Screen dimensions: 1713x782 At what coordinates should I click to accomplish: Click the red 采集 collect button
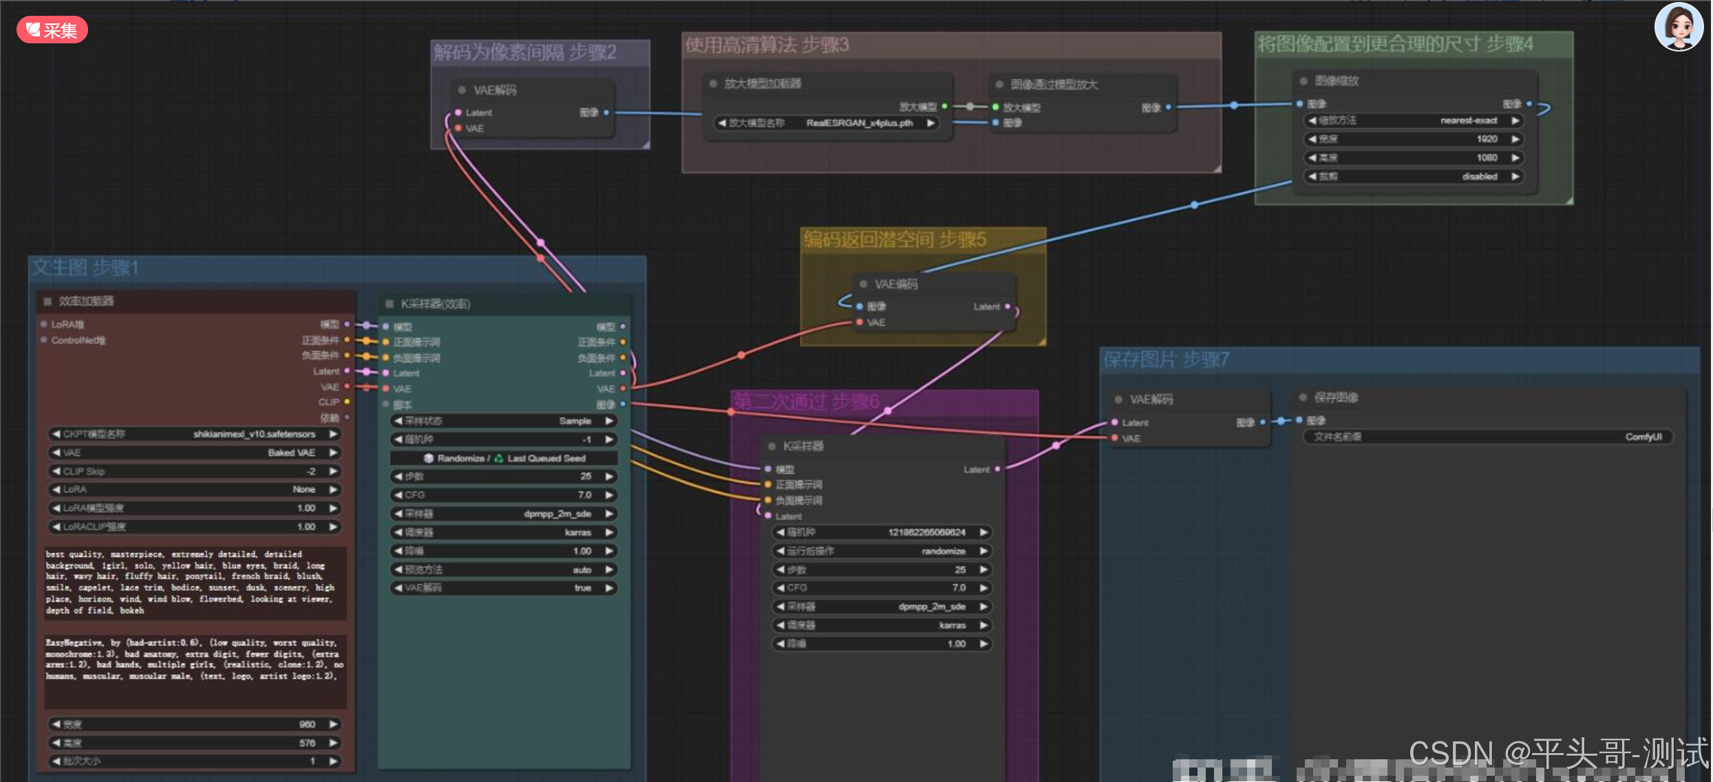(52, 30)
